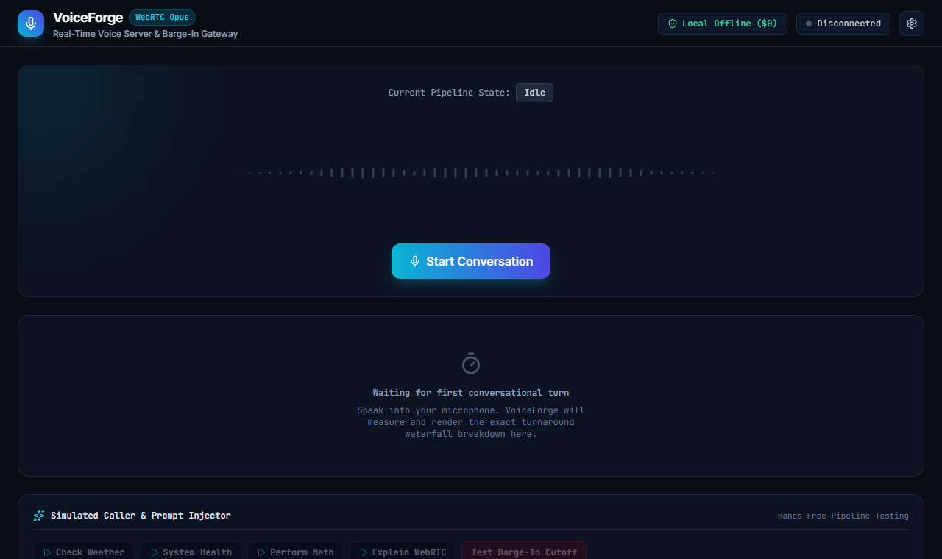The height and width of the screenshot is (559, 942).
Task: Start the voice conversation
Action: [x=471, y=261]
